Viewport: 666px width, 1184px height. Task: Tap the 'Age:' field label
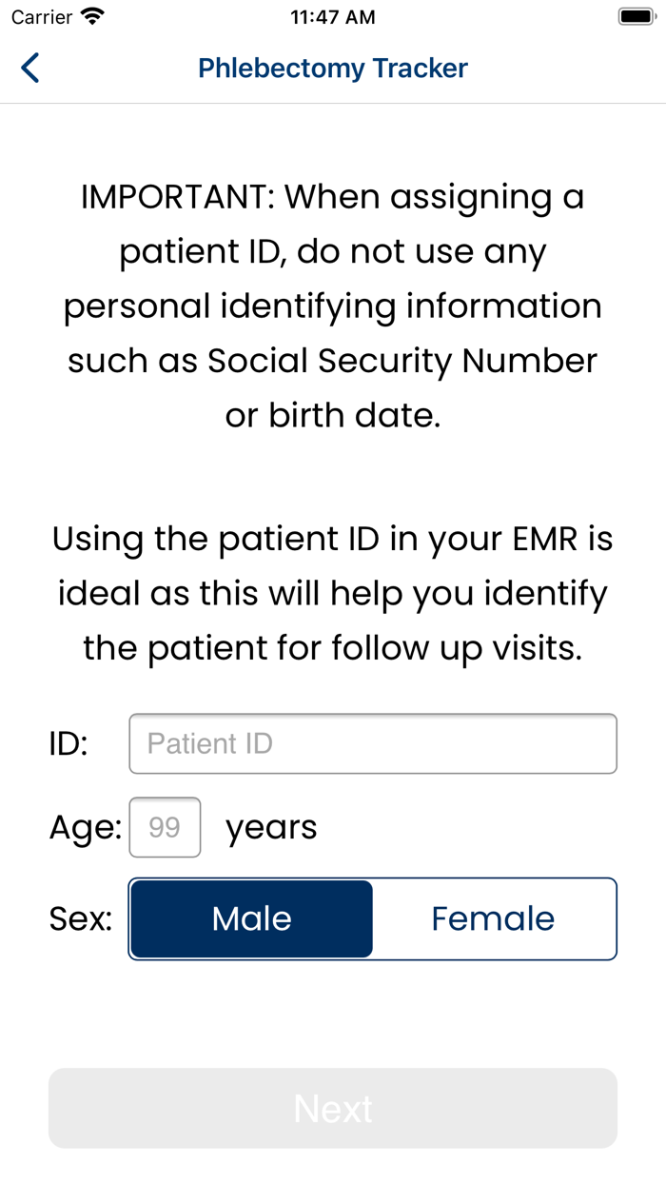(86, 828)
